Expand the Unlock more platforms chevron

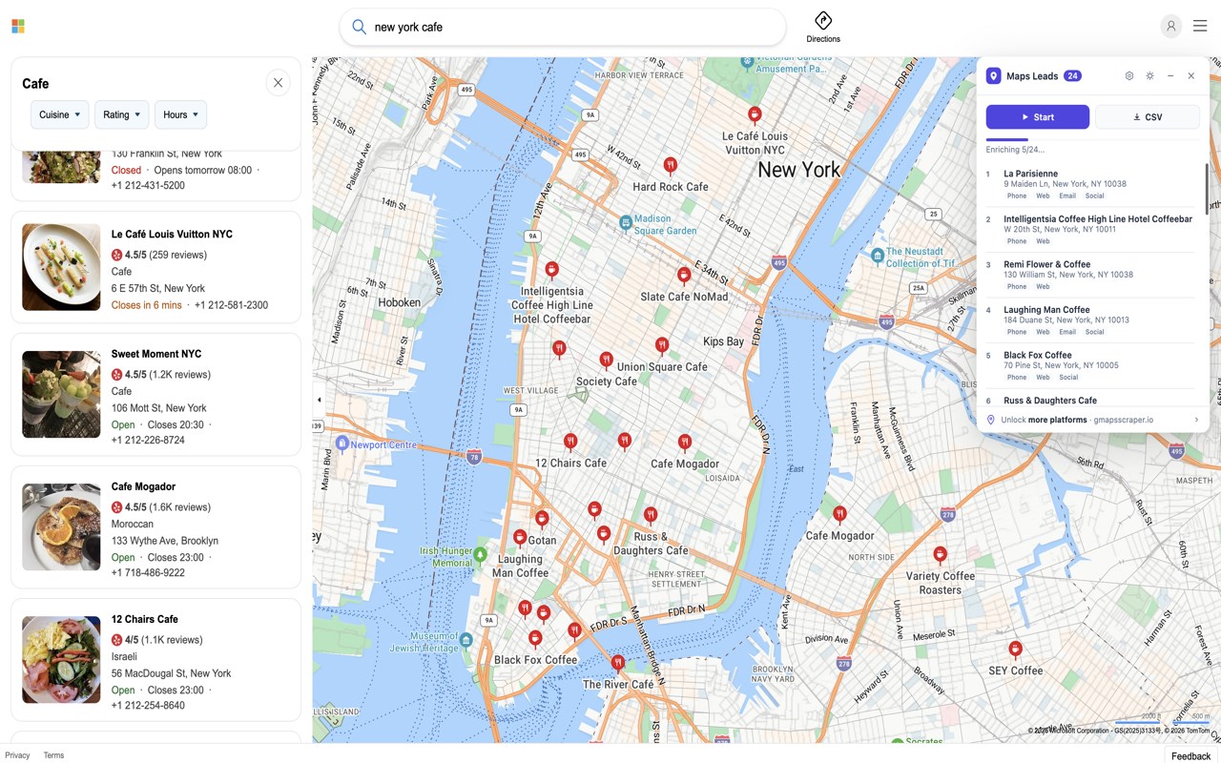tap(1196, 420)
